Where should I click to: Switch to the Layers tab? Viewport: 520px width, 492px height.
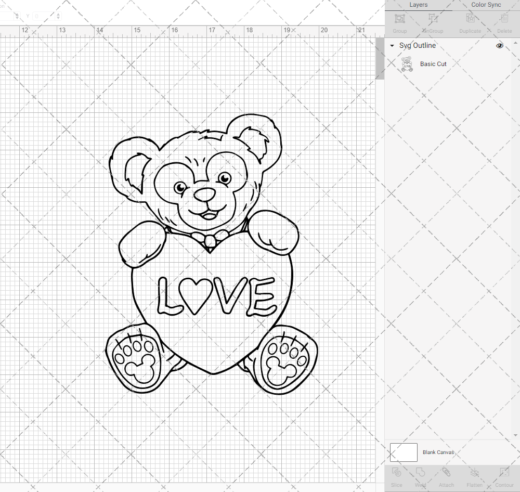(418, 5)
